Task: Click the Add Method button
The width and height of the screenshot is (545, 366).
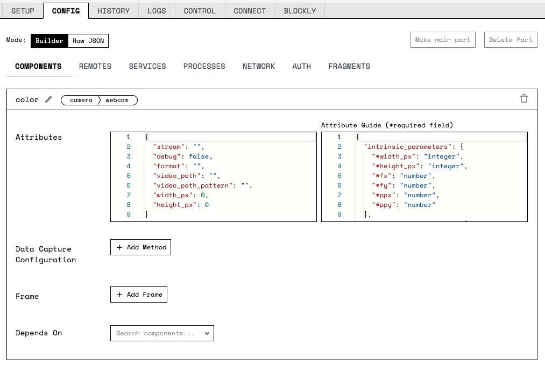Action: coord(140,247)
